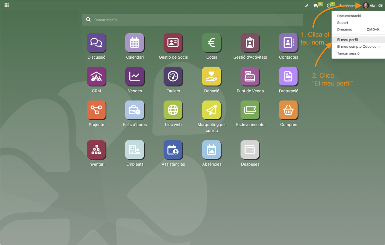Open Gestió de Socis app
The width and height of the screenshot is (385, 245).
pos(173,43)
